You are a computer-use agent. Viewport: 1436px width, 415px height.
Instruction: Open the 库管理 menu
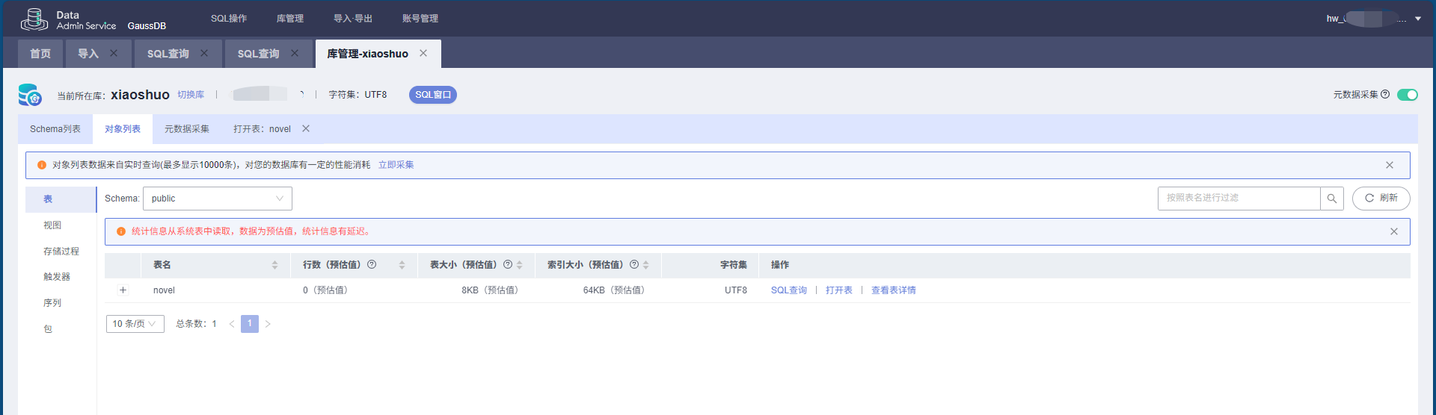tap(290, 19)
